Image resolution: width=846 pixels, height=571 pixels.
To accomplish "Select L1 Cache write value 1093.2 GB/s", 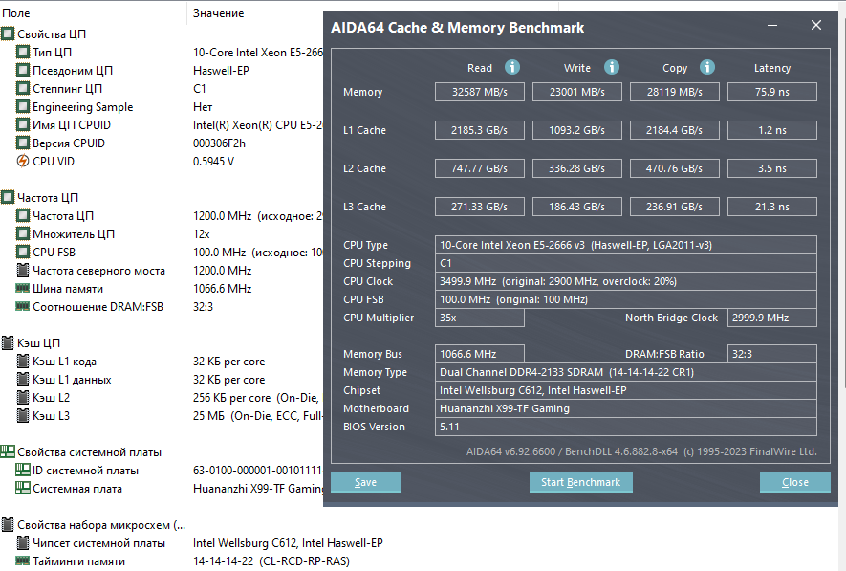I will (577, 130).
